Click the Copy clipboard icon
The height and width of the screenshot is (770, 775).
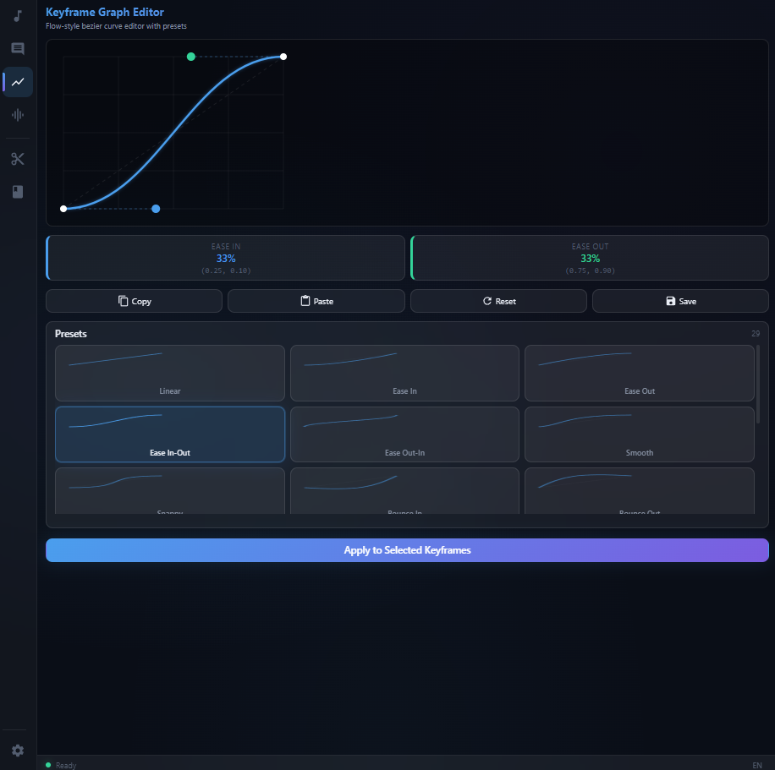click(x=123, y=301)
